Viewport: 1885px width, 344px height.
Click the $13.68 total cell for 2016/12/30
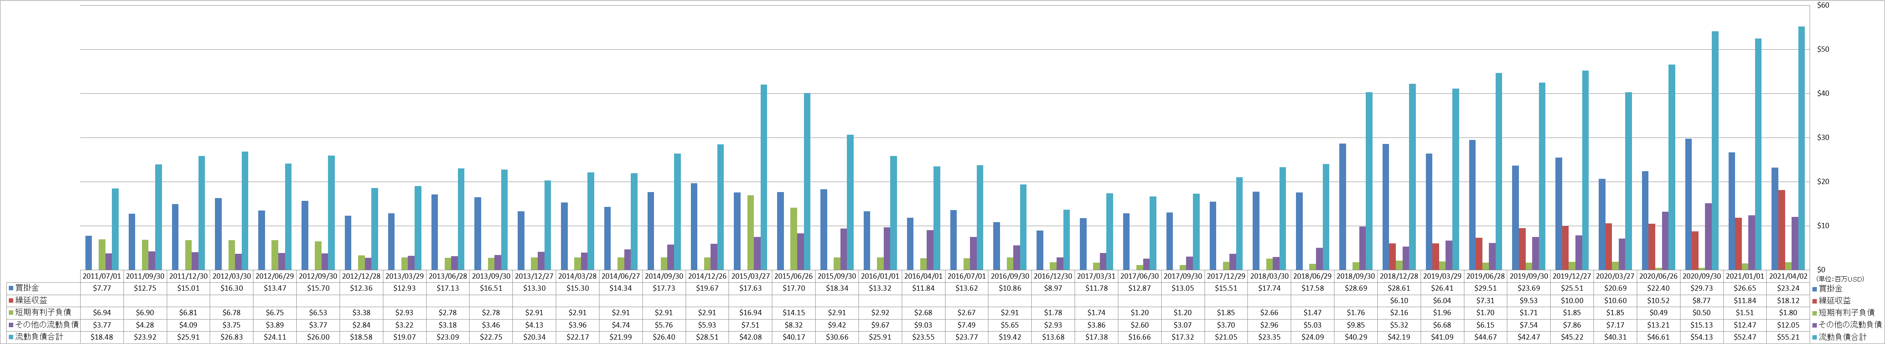pyautogui.click(x=1053, y=337)
